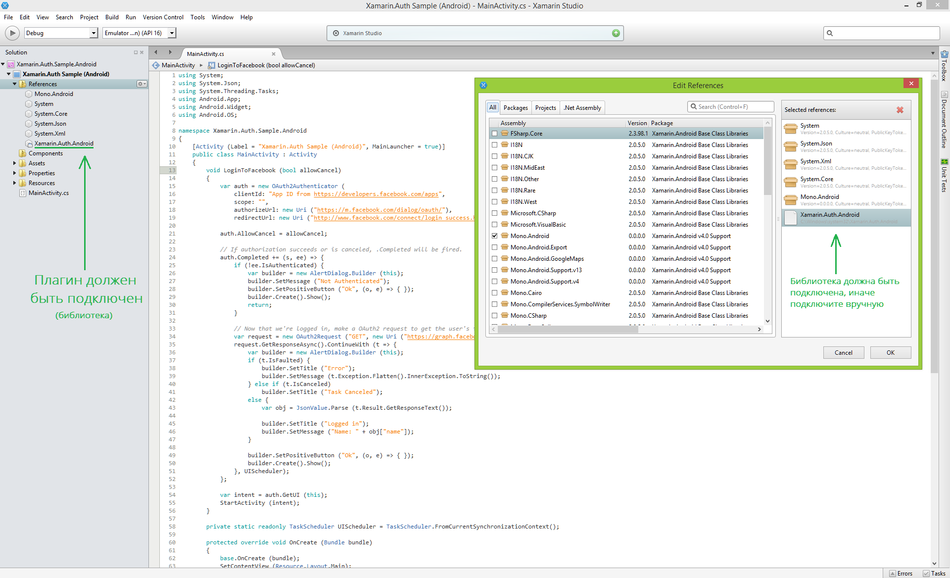Click the Edit References dialog icon
Image resolution: width=950 pixels, height=578 pixels.
[483, 85]
